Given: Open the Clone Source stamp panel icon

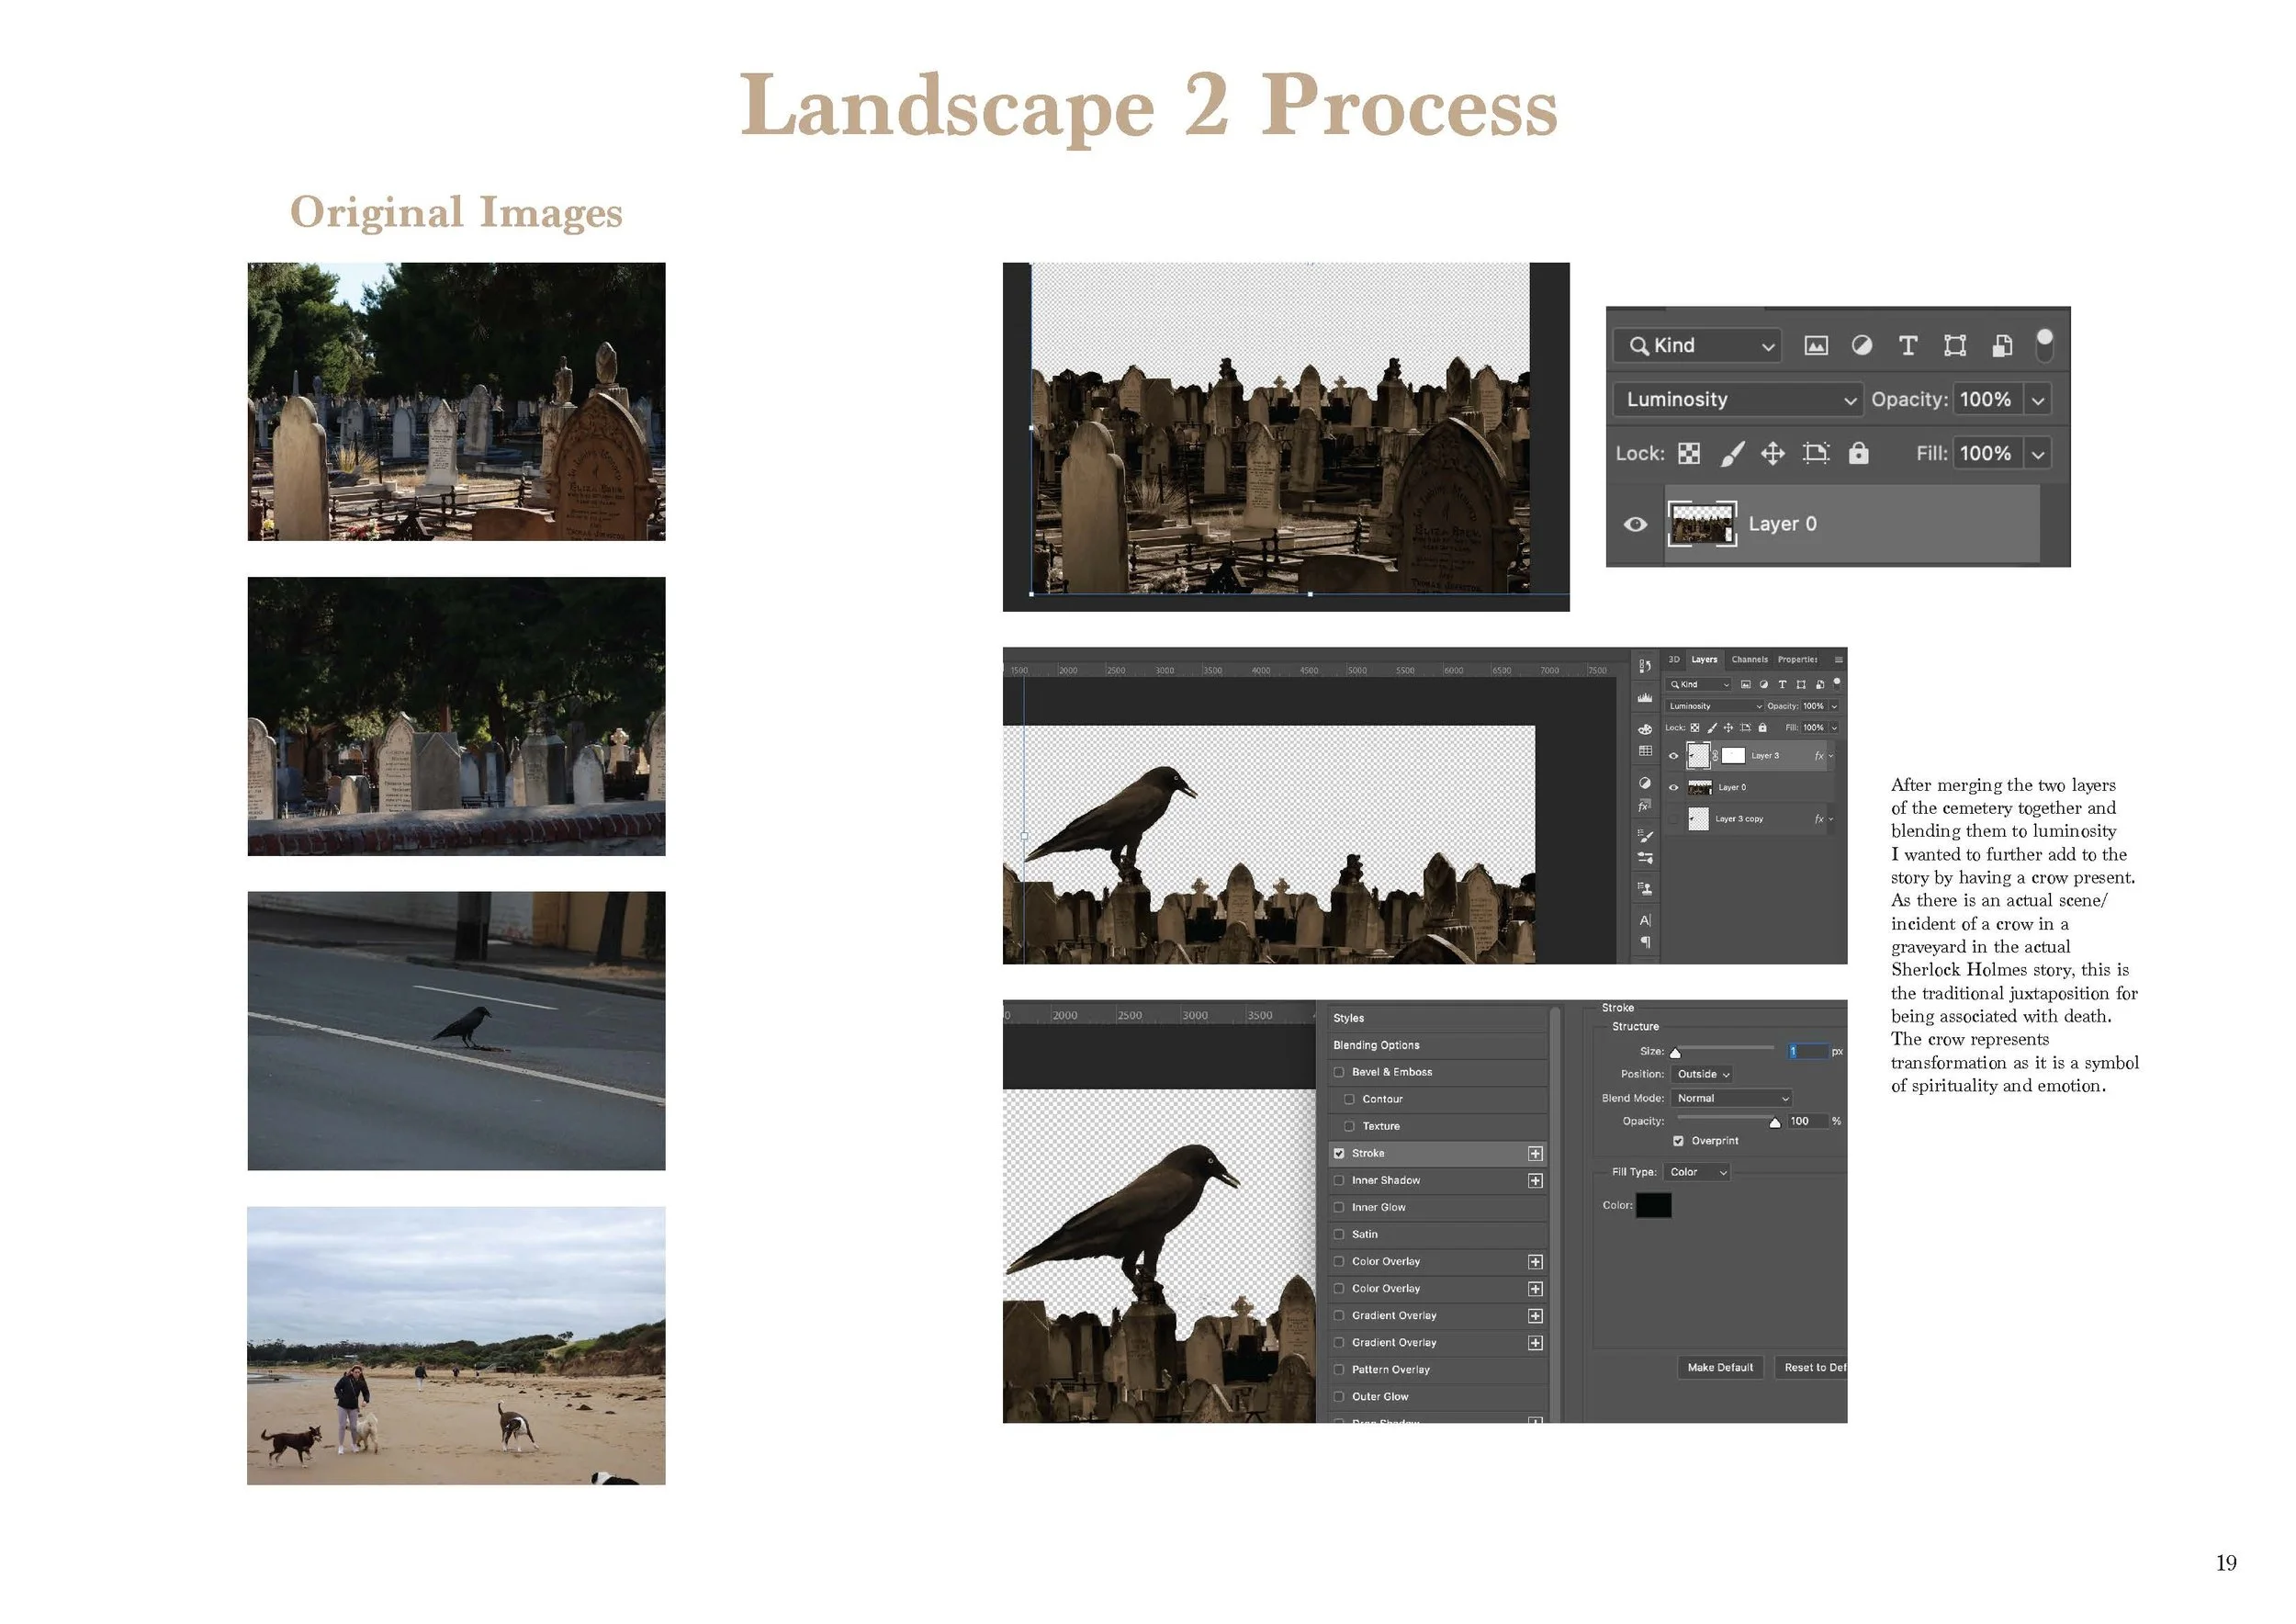Looking at the screenshot, I should point(1645,888).
